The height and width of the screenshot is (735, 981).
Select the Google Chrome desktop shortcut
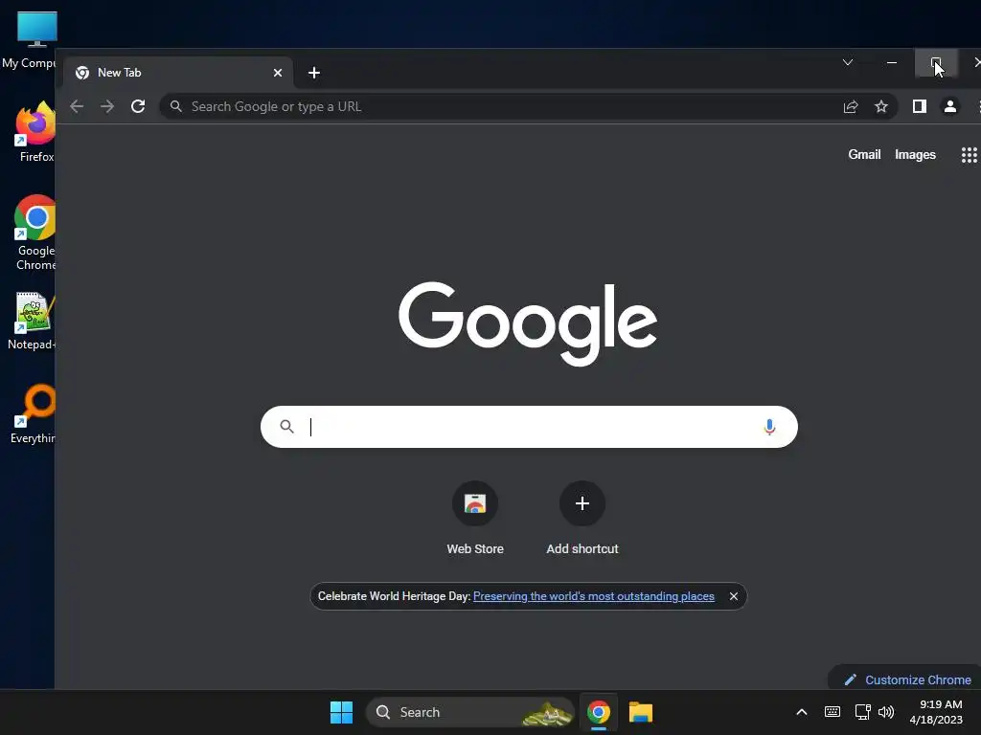pyautogui.click(x=36, y=233)
